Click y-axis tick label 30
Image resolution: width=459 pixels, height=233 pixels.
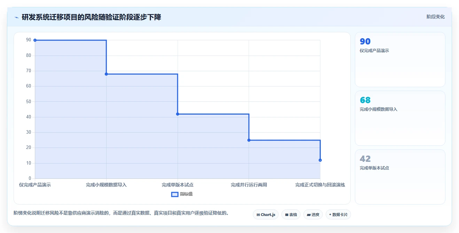pyautogui.click(x=29, y=132)
